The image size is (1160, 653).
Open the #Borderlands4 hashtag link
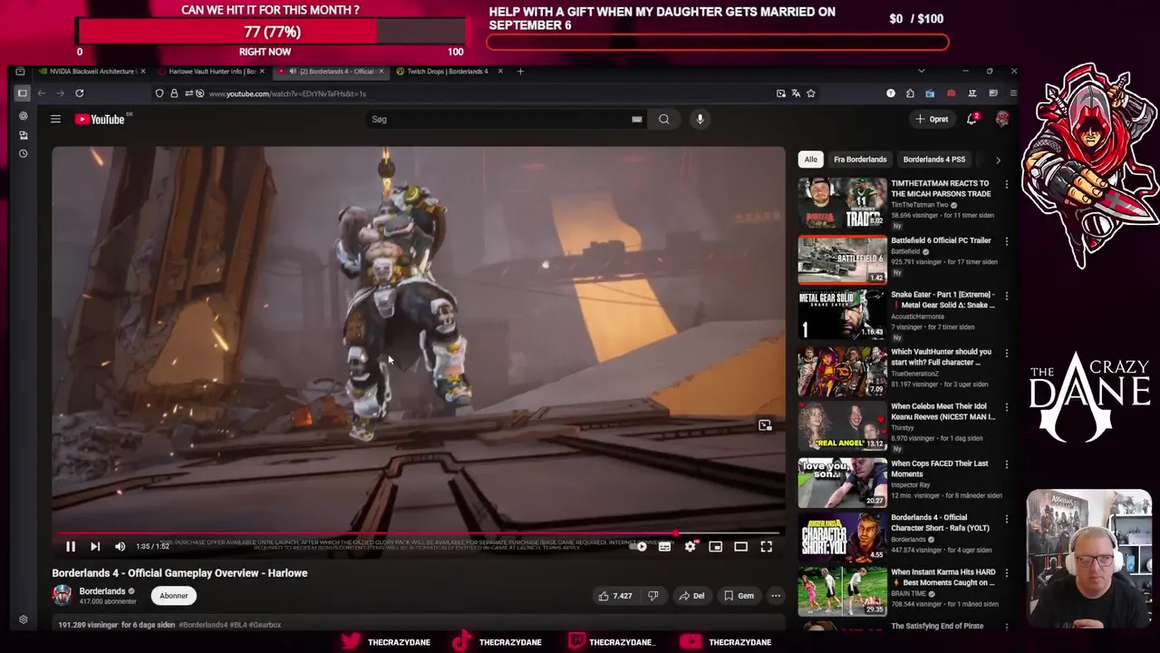[202, 625]
